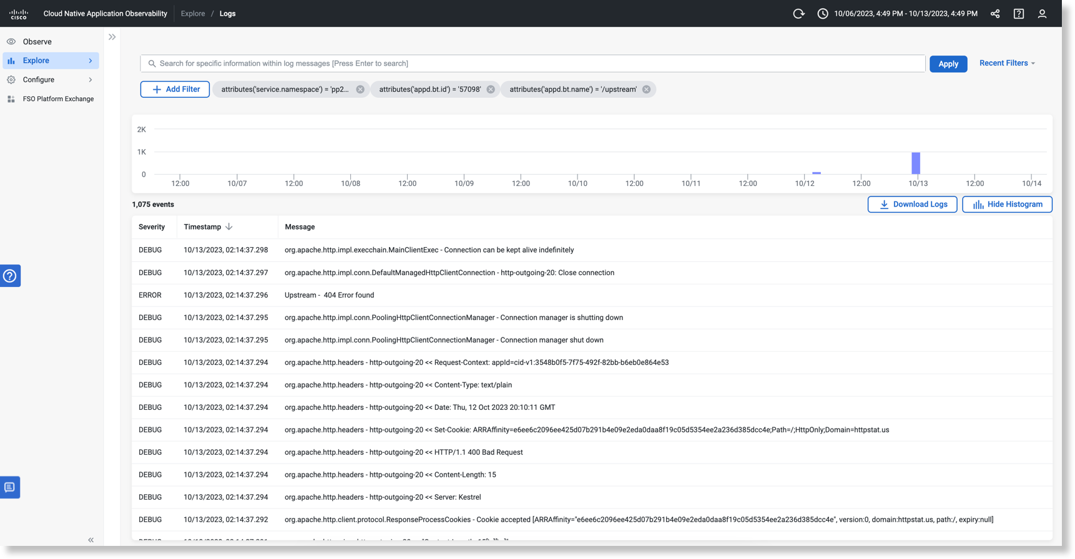Click the tall histogram bar near 10/13

916,163
